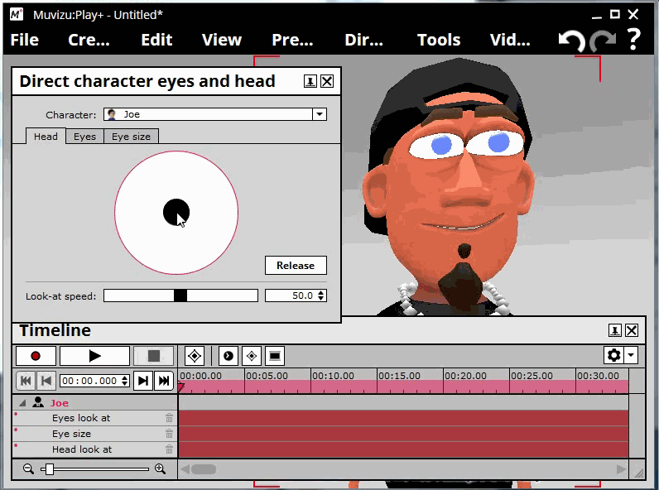Click the timeline horizontal scrollbar thumb

tap(204, 469)
